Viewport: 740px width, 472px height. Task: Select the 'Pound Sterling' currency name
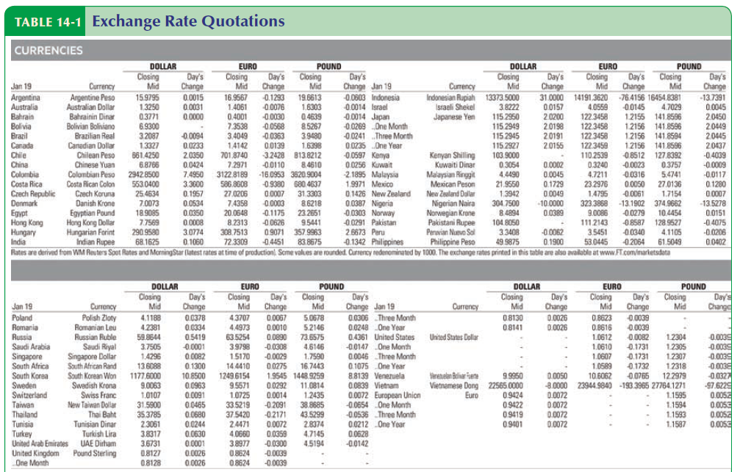[94, 453]
